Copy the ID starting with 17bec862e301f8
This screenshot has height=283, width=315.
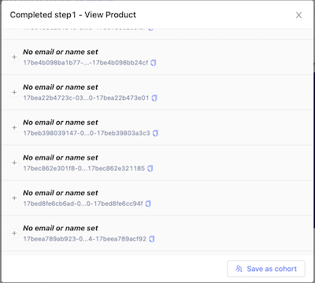tap(150, 168)
